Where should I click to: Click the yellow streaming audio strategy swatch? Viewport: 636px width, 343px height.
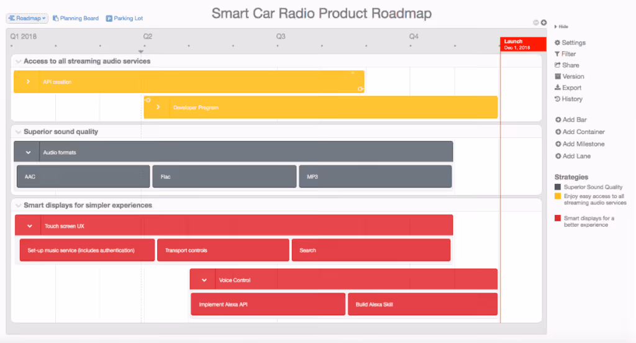click(558, 196)
